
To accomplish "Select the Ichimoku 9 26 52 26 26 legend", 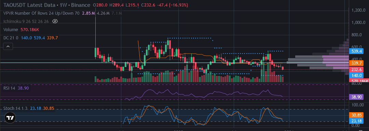I will click(26, 22).
